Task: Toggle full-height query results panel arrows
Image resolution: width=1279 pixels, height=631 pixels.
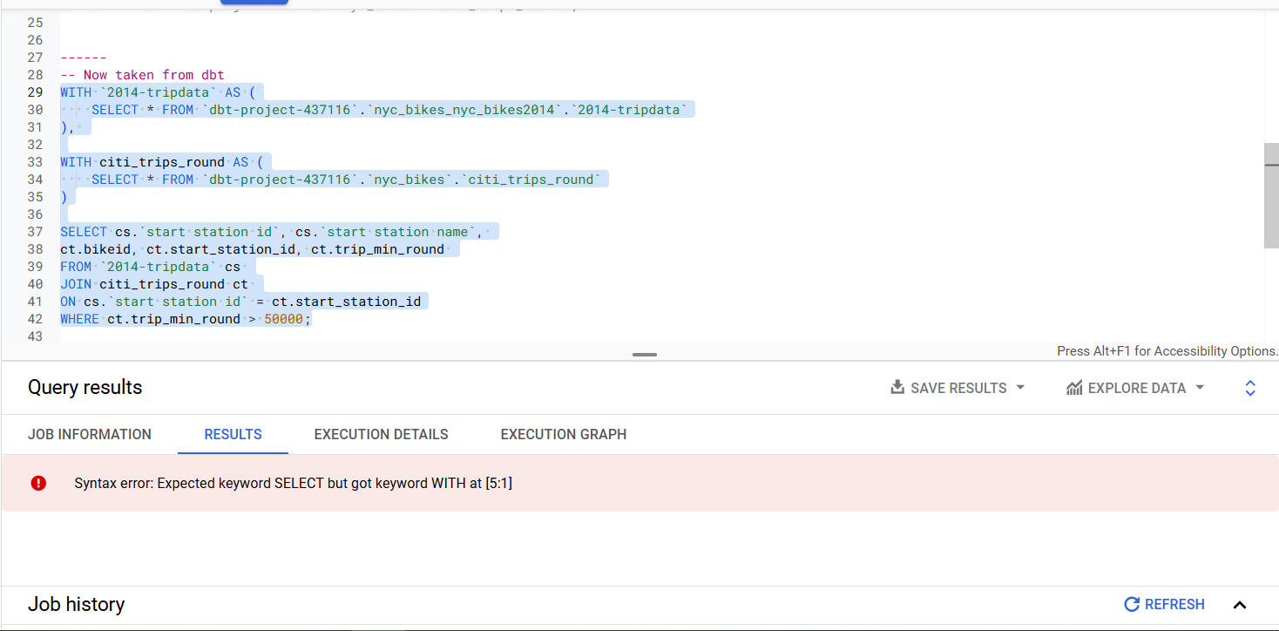Action: pos(1250,388)
